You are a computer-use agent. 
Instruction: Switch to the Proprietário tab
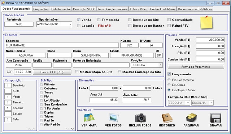pyautogui.click(x=41, y=9)
